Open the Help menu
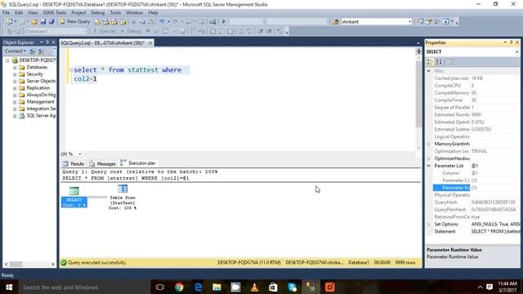 [153, 13]
